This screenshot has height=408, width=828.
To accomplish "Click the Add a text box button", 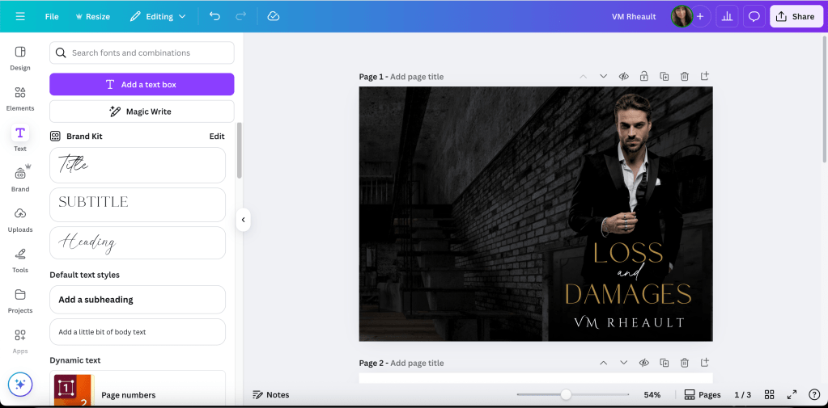I will click(142, 84).
